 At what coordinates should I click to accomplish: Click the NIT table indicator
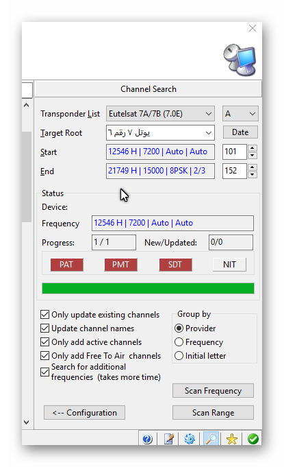229,265
